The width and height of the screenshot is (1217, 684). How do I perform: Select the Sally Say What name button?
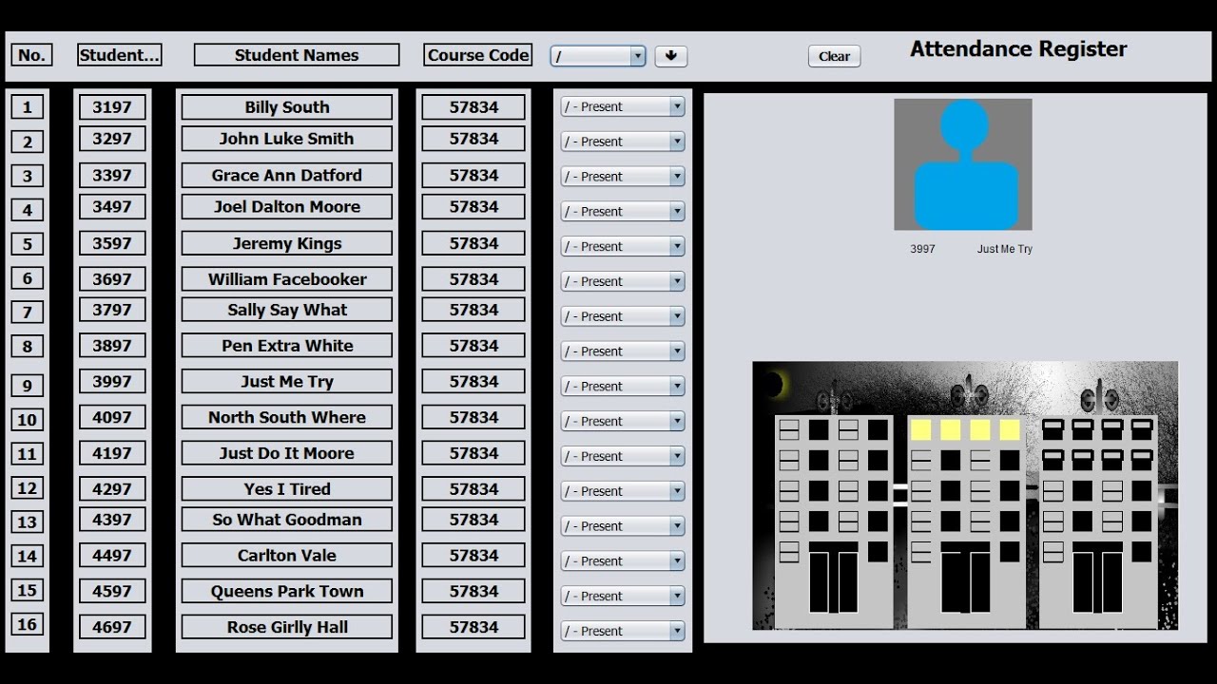[286, 310]
